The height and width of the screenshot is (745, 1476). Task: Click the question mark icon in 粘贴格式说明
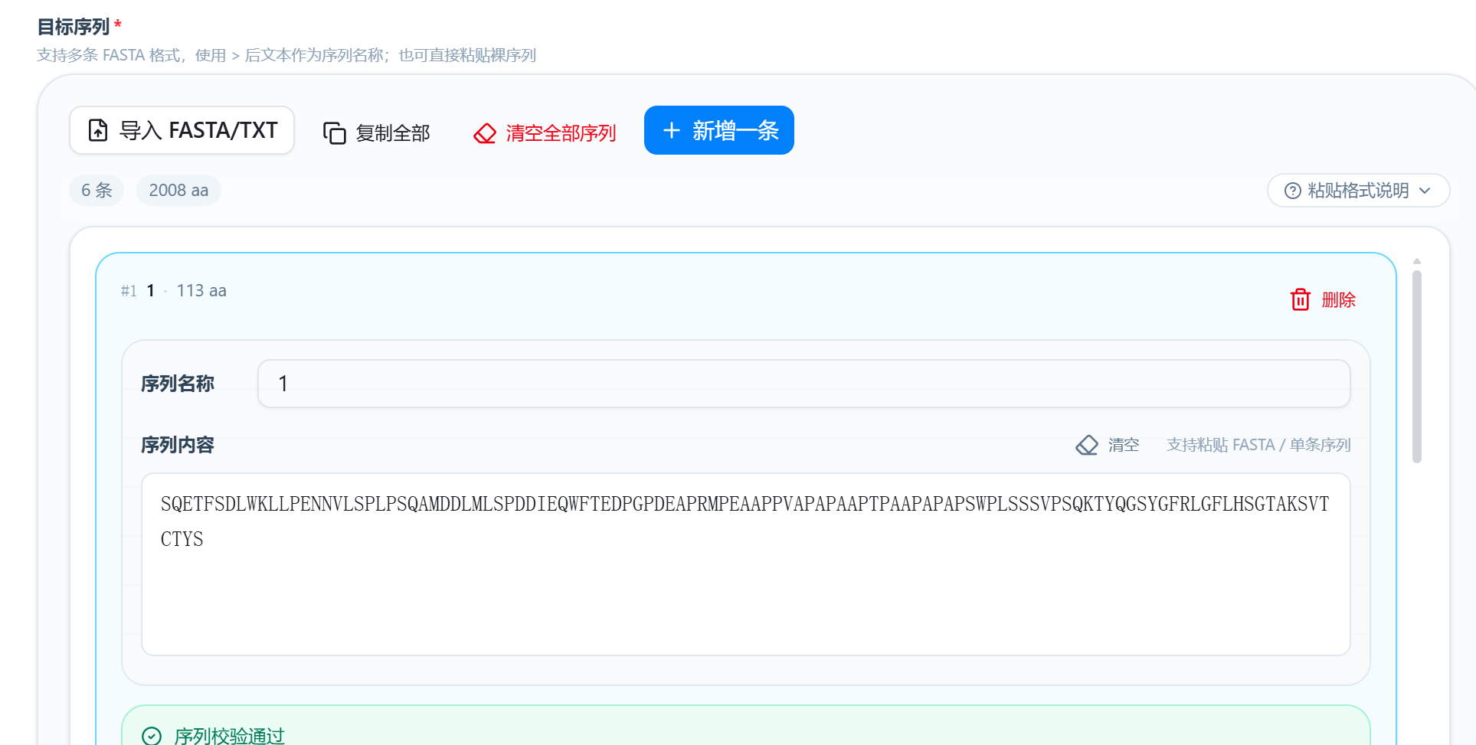1292,191
